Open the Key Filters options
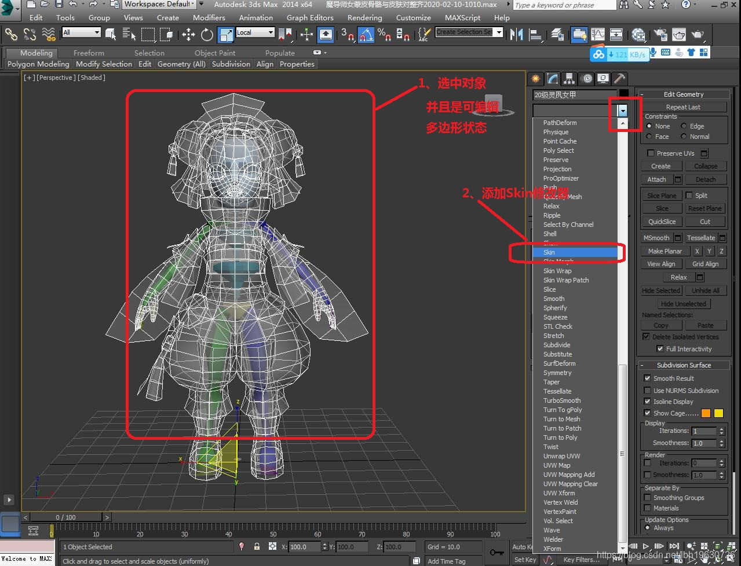The height and width of the screenshot is (566, 741). pyautogui.click(x=582, y=560)
